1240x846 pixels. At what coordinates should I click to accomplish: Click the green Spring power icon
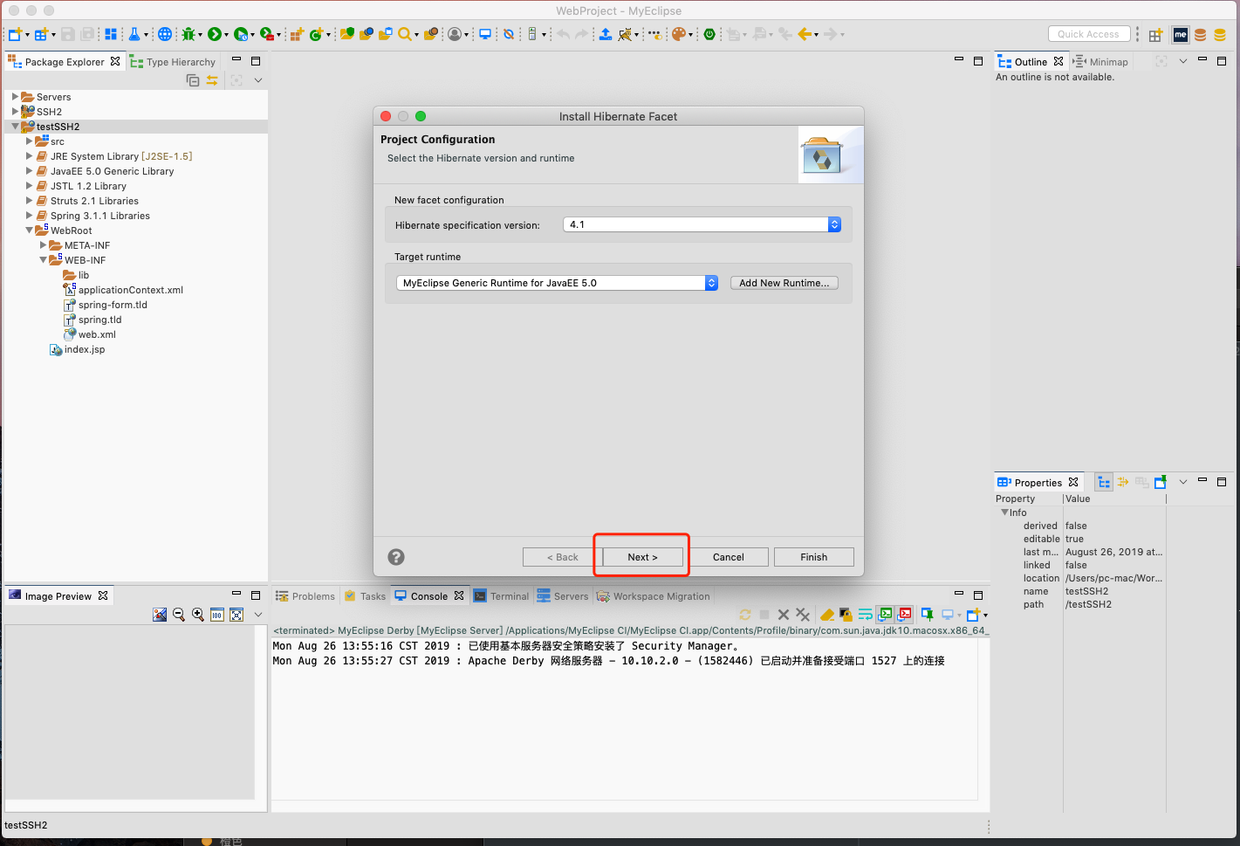(709, 34)
